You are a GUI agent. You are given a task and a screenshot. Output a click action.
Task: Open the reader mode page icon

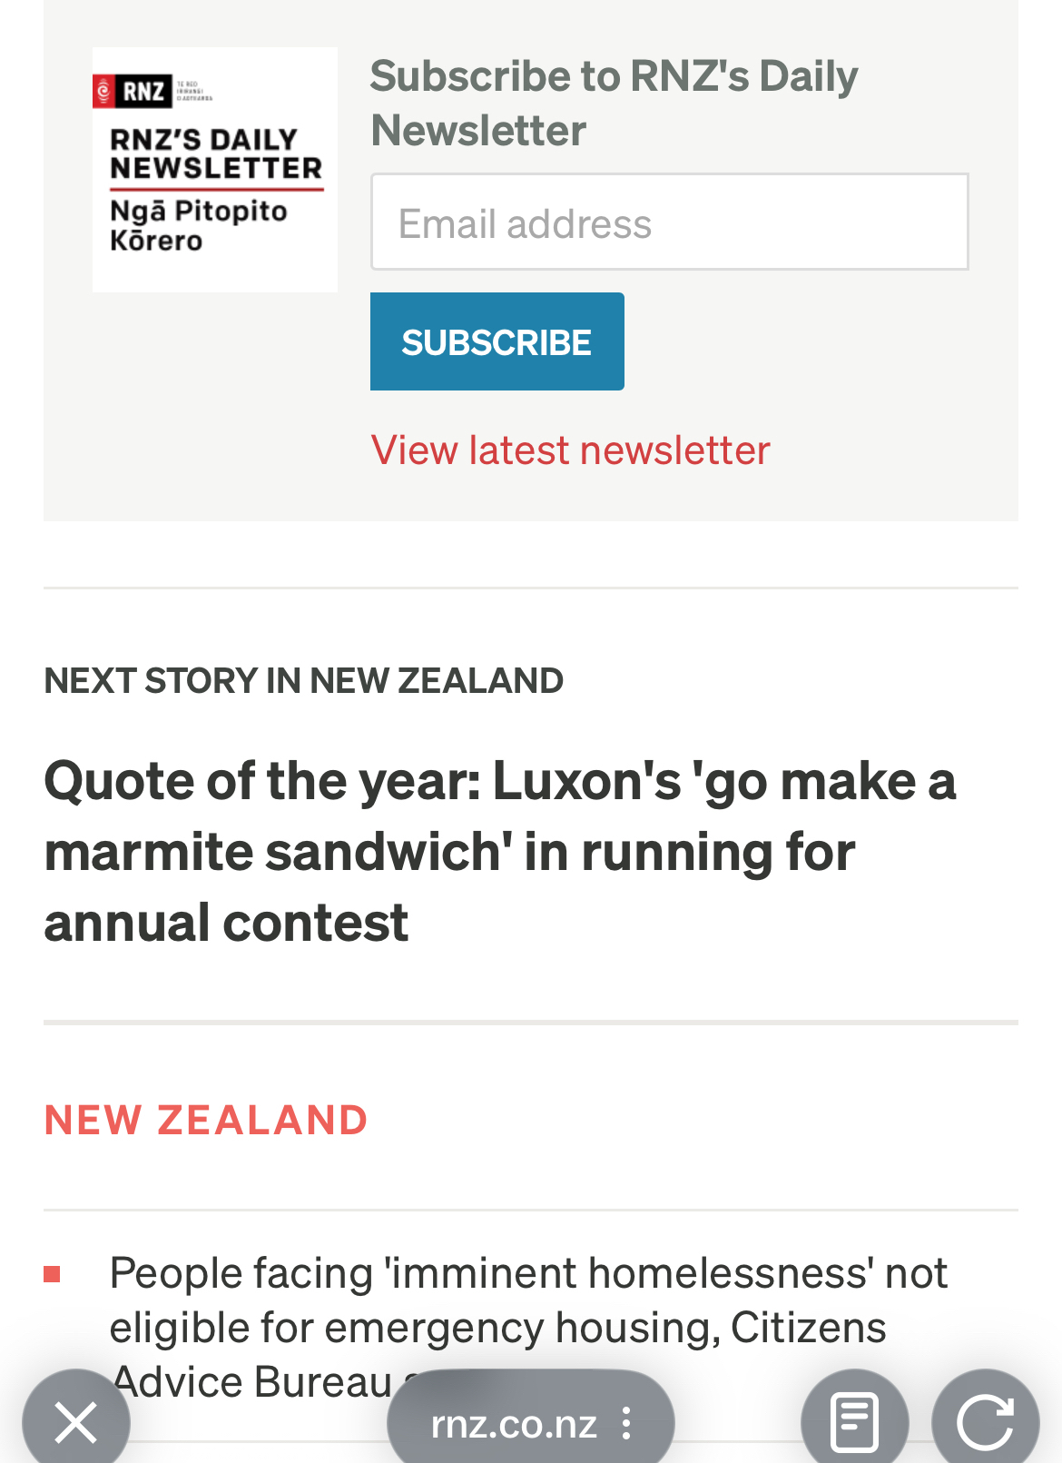coord(854,1421)
